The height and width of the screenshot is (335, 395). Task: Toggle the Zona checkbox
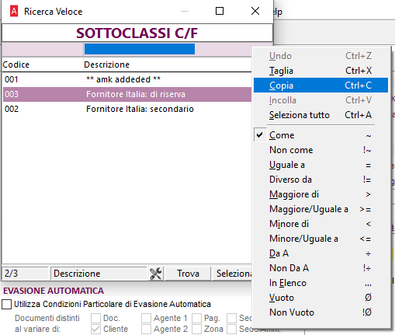point(196,329)
